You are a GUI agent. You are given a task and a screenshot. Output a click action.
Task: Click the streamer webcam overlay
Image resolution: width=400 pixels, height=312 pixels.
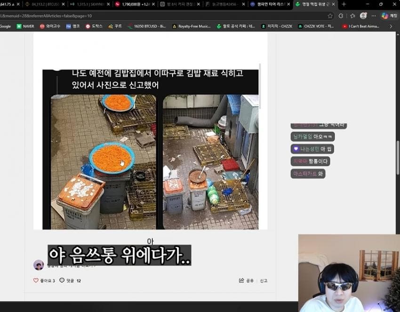coord(349,273)
